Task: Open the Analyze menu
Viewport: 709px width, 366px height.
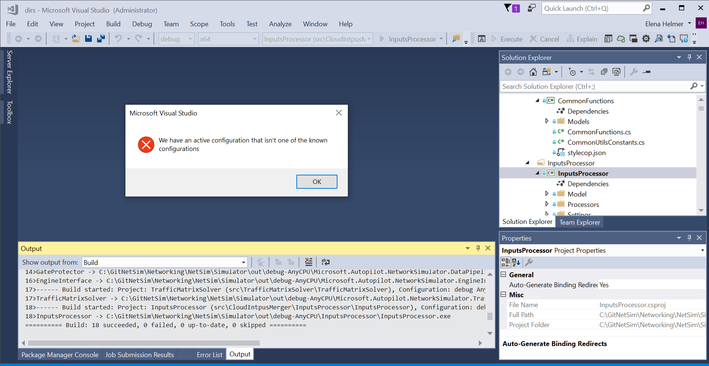Action: (280, 24)
